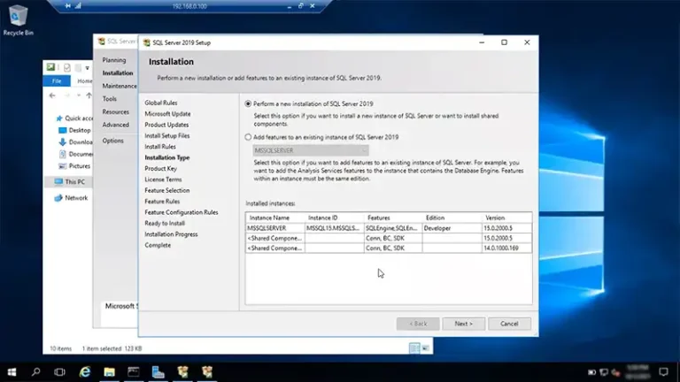
Task: Select Network in Explorer navigation pane
Action: click(71, 198)
